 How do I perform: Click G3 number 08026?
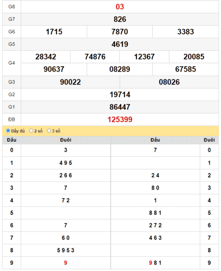(x=169, y=82)
